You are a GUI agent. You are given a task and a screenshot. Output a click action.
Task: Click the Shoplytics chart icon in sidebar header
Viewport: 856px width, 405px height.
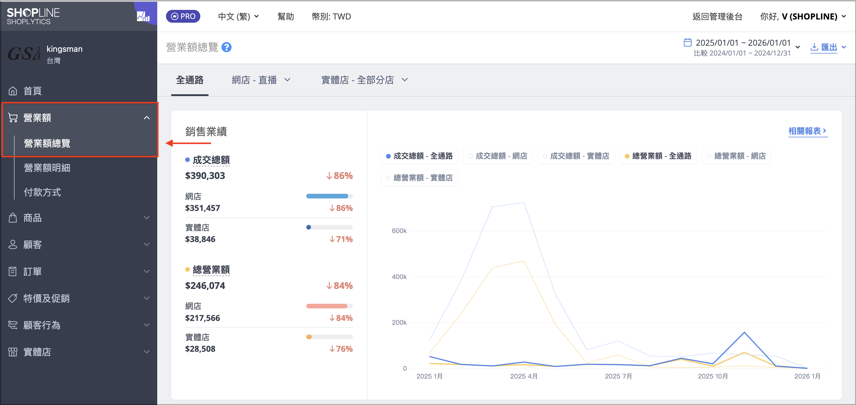click(143, 16)
